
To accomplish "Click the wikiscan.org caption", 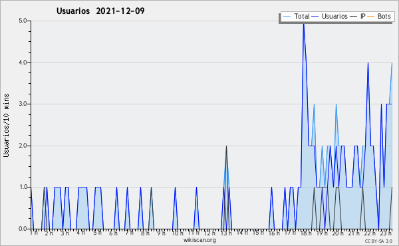I will click(199, 240).
